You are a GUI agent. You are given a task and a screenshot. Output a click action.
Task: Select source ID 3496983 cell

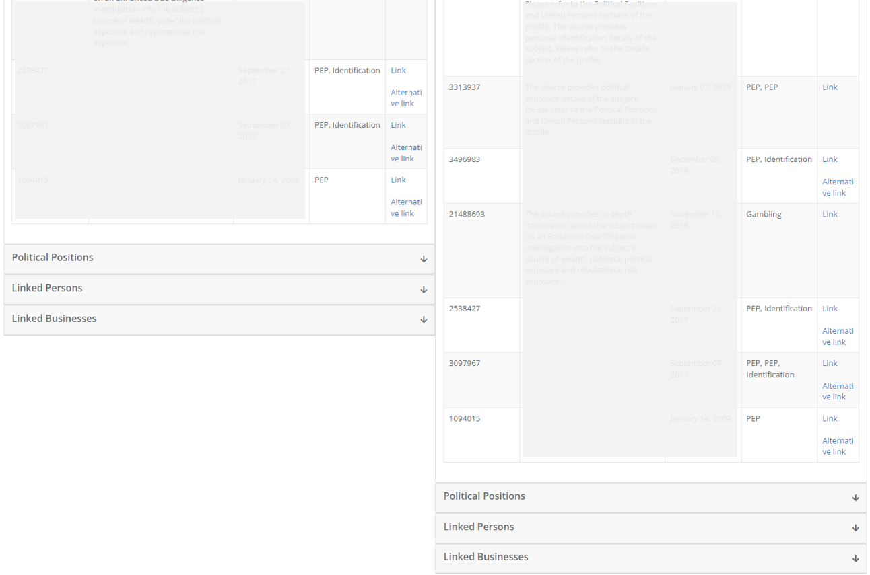(481, 176)
